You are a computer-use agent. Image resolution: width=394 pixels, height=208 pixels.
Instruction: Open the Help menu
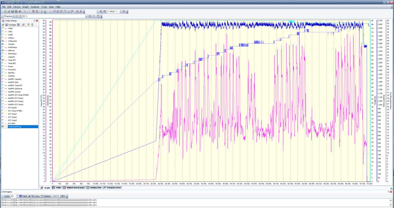point(58,7)
